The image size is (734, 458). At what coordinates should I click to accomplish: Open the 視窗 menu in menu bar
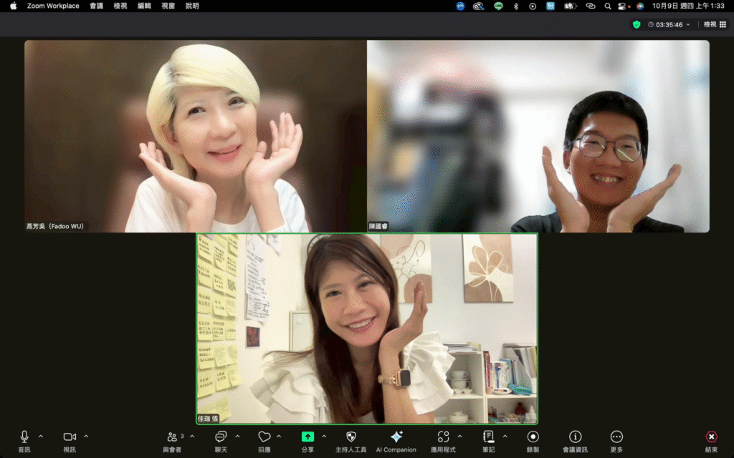point(168,6)
